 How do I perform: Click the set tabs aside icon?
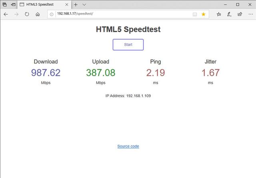tap(14, 4)
